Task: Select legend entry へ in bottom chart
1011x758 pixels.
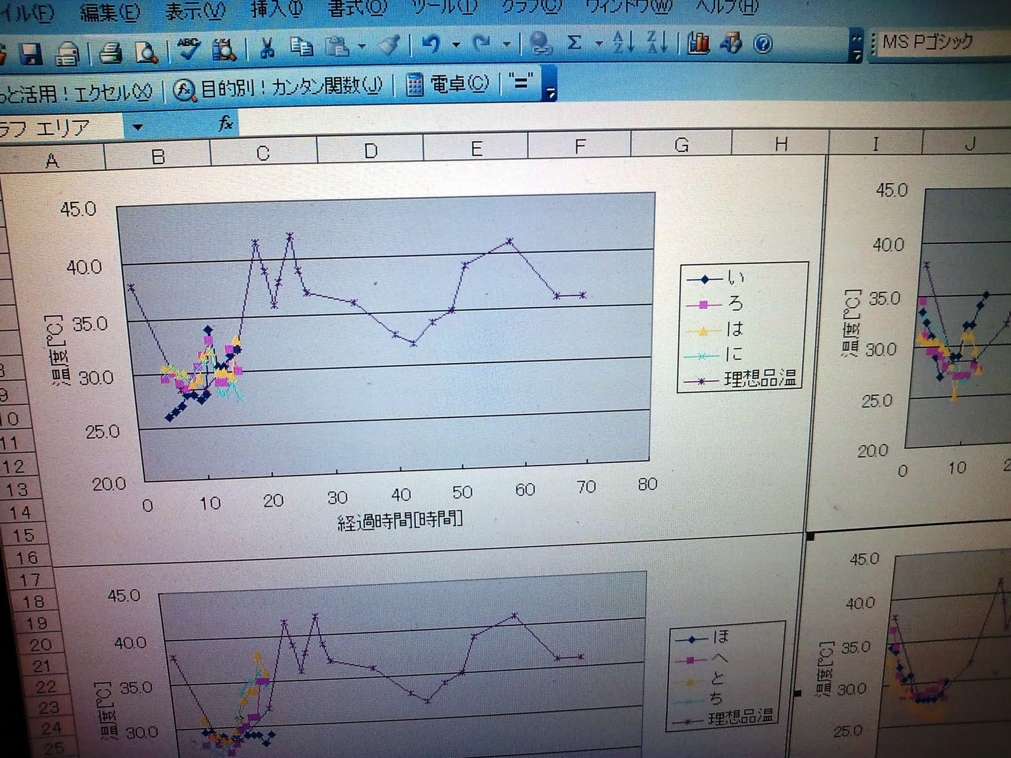Action: [701, 659]
